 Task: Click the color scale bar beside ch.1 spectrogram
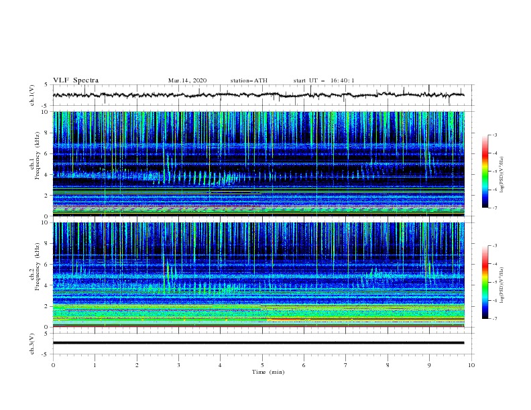click(485, 172)
